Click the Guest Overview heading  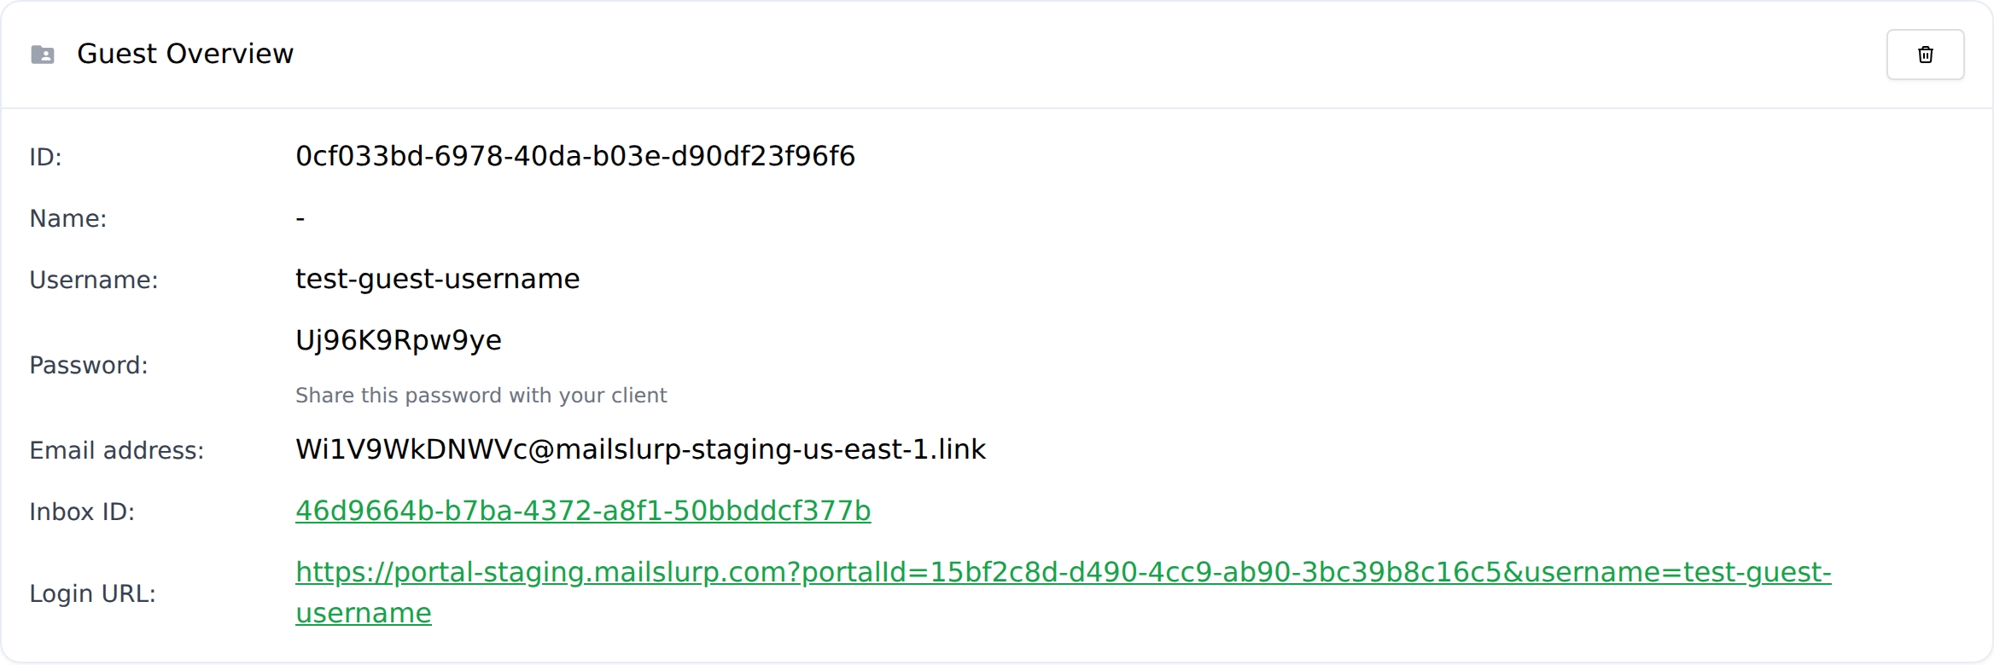(185, 54)
